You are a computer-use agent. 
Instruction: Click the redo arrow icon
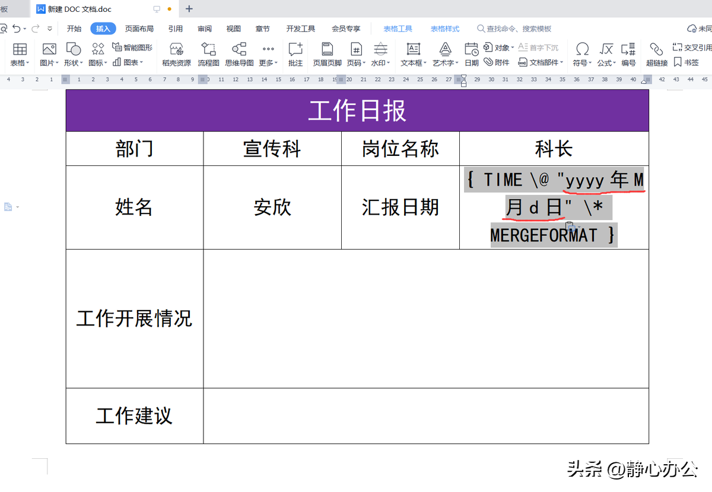pyautogui.click(x=36, y=28)
